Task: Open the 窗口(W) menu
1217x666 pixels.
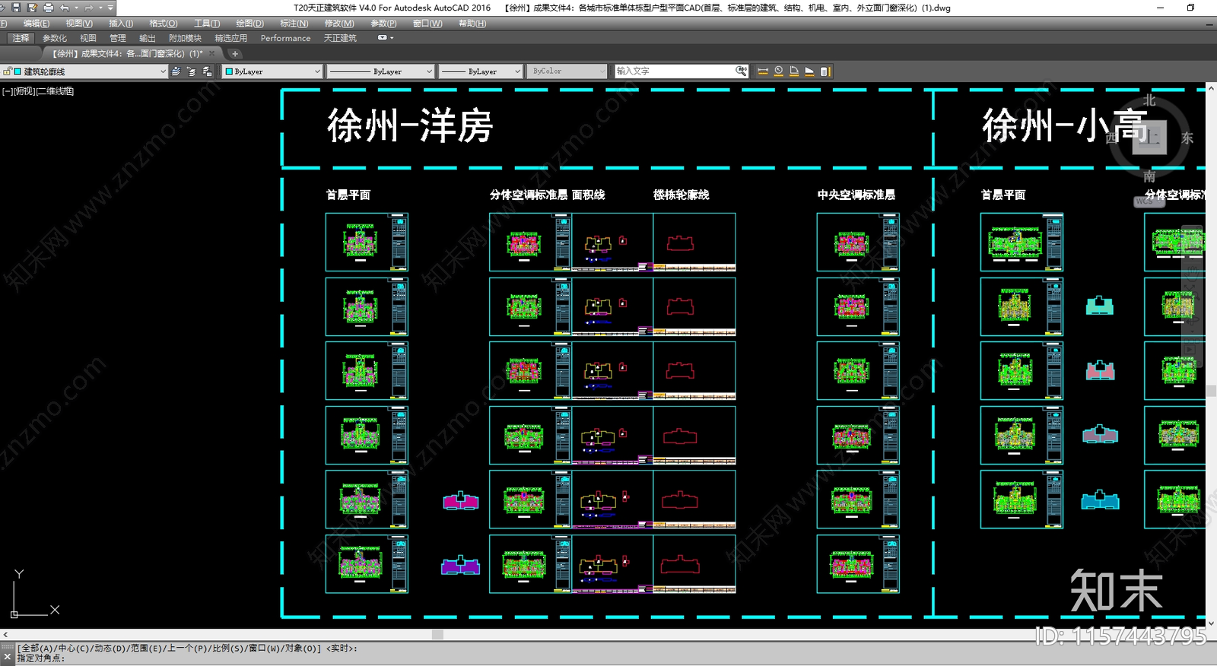Action: (x=427, y=24)
